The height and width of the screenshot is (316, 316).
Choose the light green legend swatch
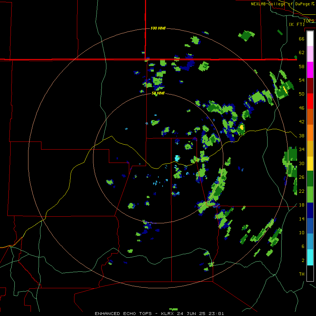tap(310, 195)
